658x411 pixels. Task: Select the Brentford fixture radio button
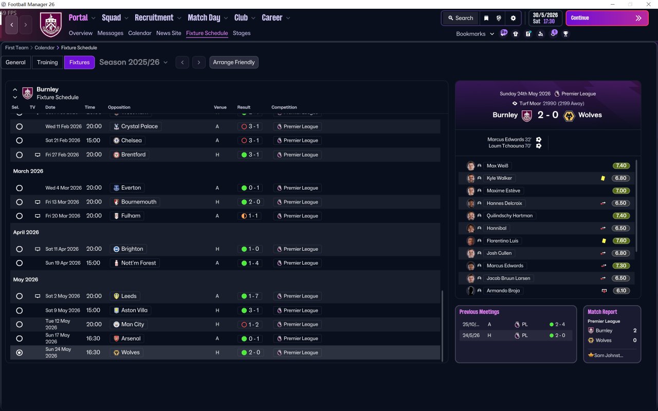point(20,155)
